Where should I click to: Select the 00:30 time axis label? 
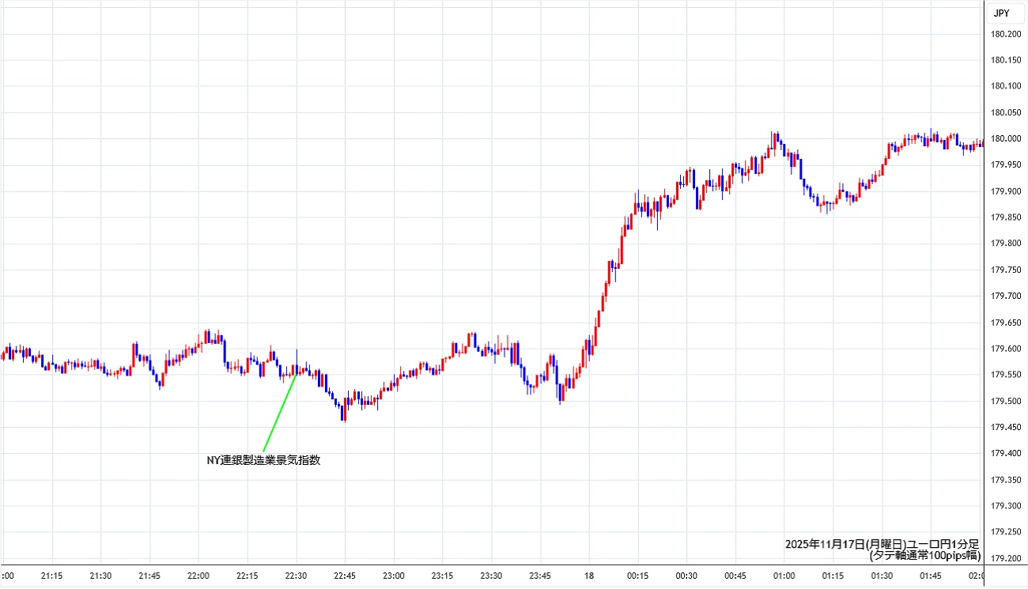pos(686,576)
